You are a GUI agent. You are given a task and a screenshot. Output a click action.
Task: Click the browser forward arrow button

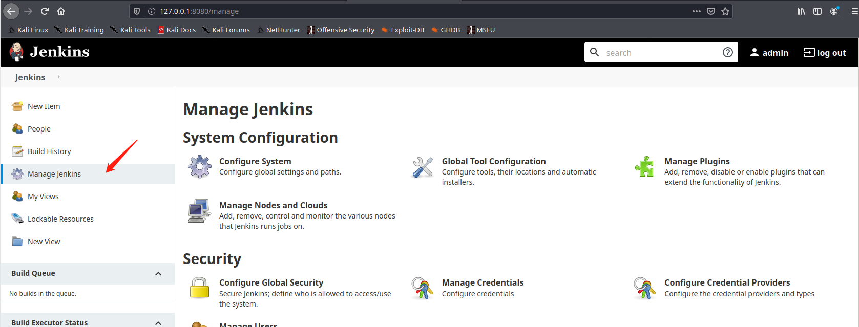click(28, 11)
